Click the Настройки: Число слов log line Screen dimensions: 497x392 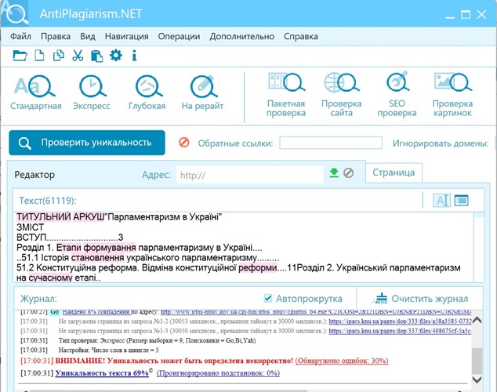pos(109,350)
